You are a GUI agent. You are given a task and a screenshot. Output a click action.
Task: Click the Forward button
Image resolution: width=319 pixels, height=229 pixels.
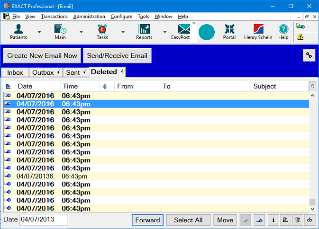(147, 220)
